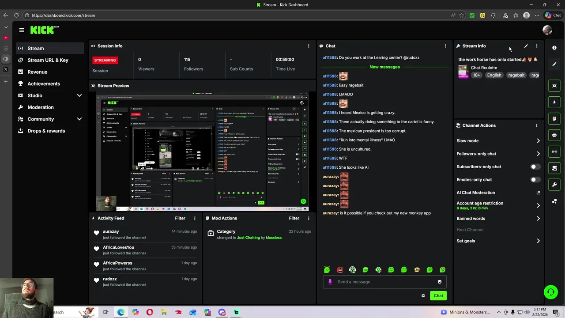565x318 pixels.
Task: Open Slow mode settings arrow
Action: (538, 141)
